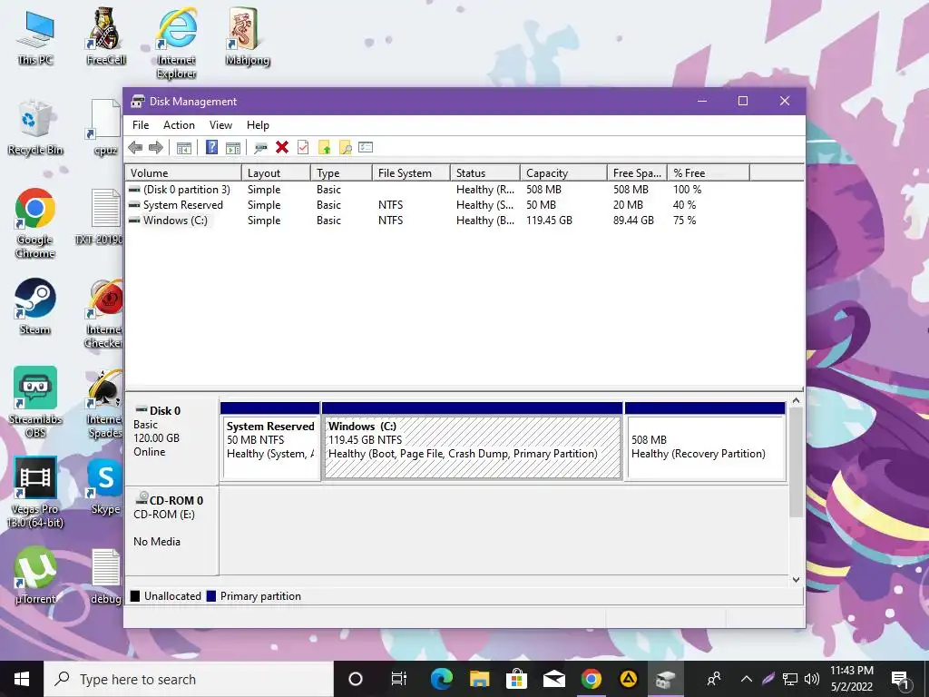Click the scroll-up arrow in the disk pane
Image resolution: width=929 pixels, height=697 pixels.
pyautogui.click(x=796, y=401)
